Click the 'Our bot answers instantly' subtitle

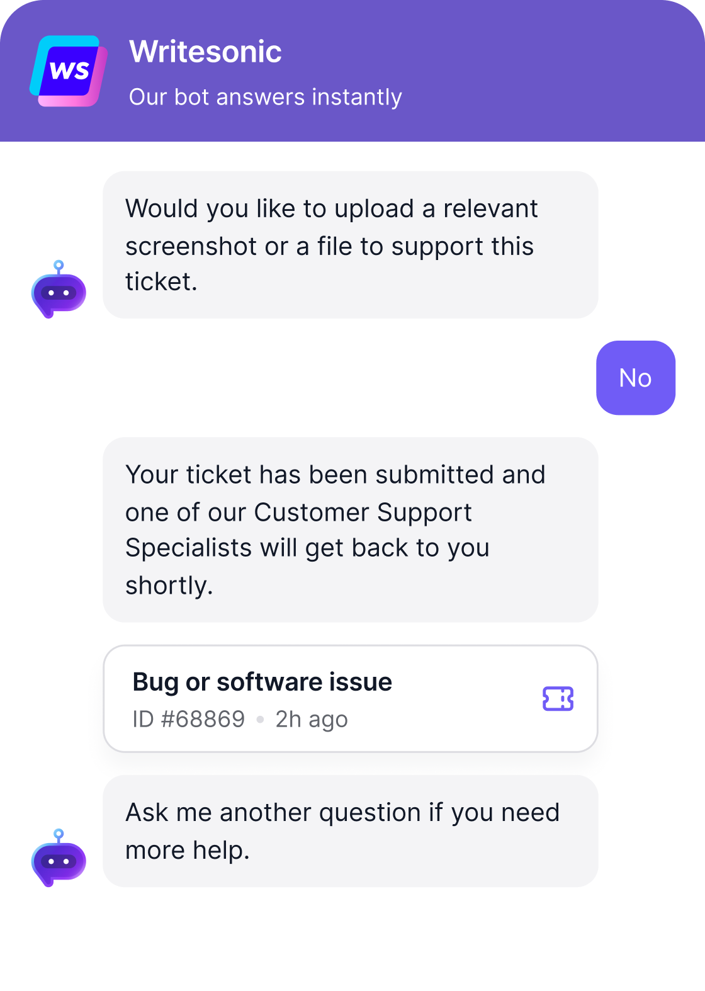point(265,97)
